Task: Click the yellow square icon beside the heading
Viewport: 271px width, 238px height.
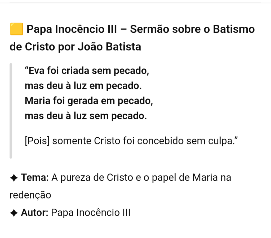Action: point(16,29)
